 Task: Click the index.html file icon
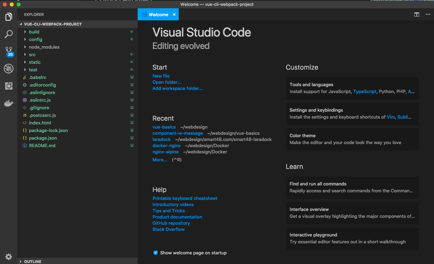pyautogui.click(x=24, y=123)
